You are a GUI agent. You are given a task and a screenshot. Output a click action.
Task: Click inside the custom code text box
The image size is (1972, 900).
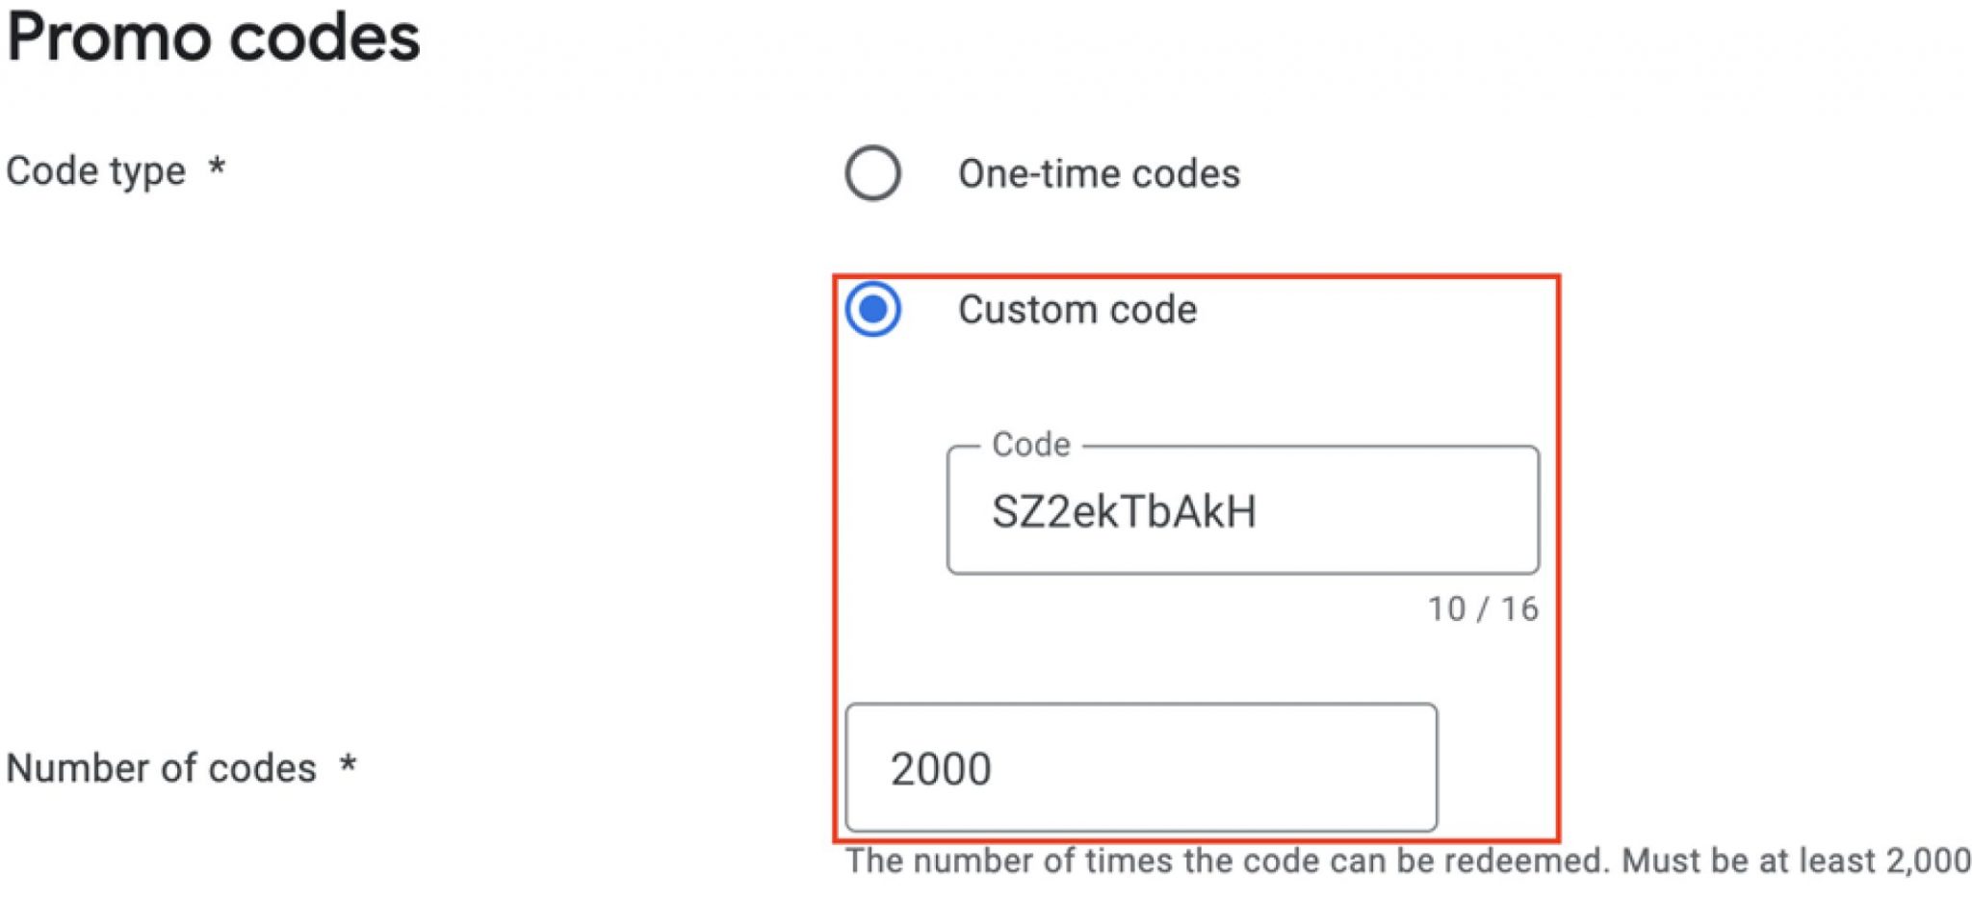(1242, 510)
